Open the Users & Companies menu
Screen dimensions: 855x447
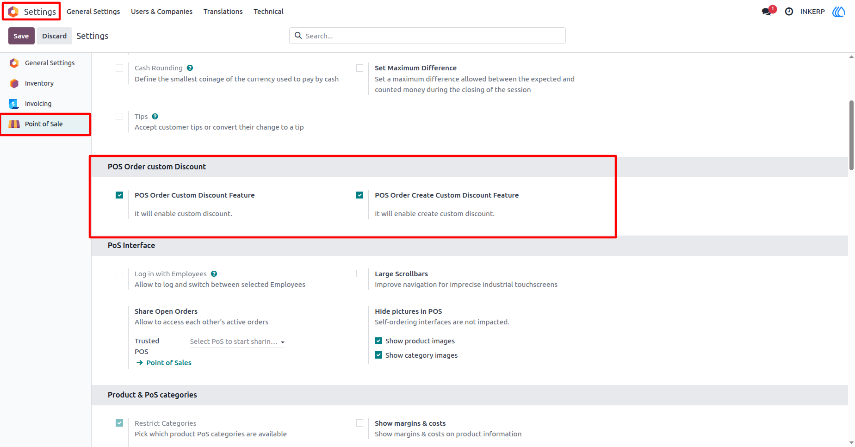point(161,12)
